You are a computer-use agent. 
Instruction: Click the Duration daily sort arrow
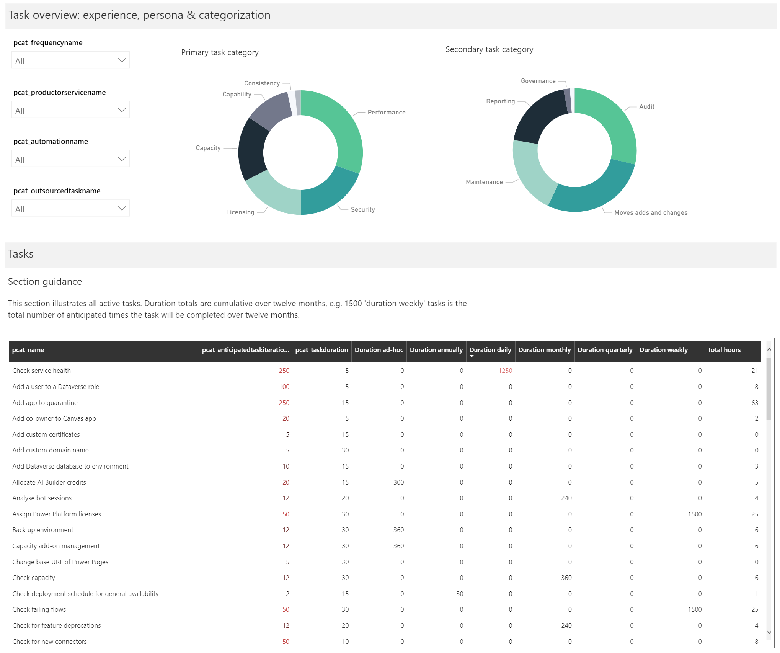pyautogui.click(x=472, y=355)
